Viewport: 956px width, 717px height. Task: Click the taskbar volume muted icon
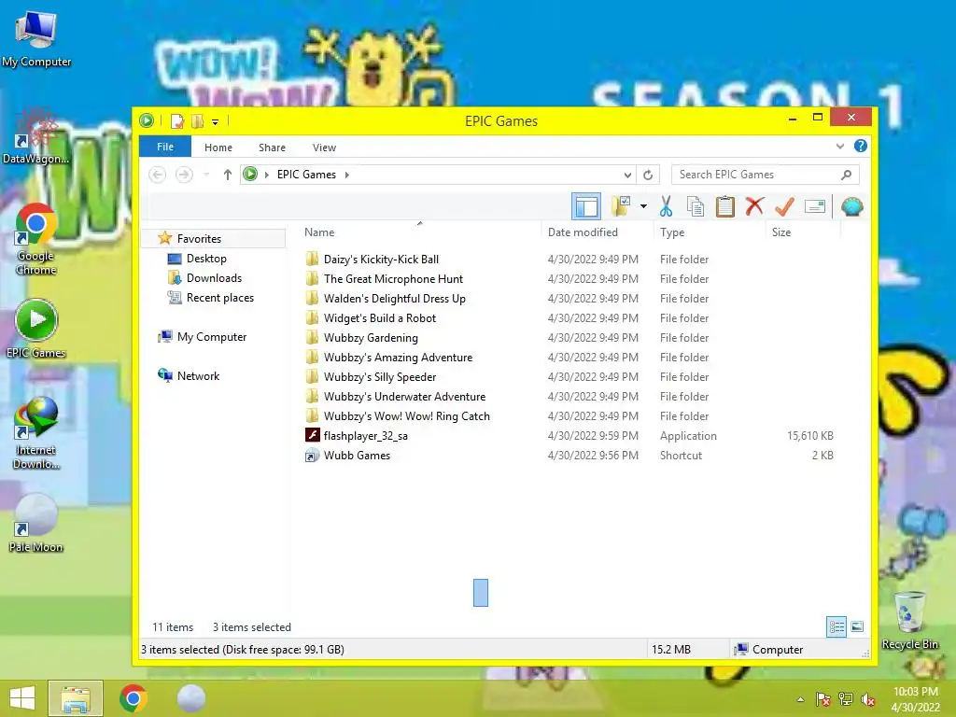pos(868,699)
